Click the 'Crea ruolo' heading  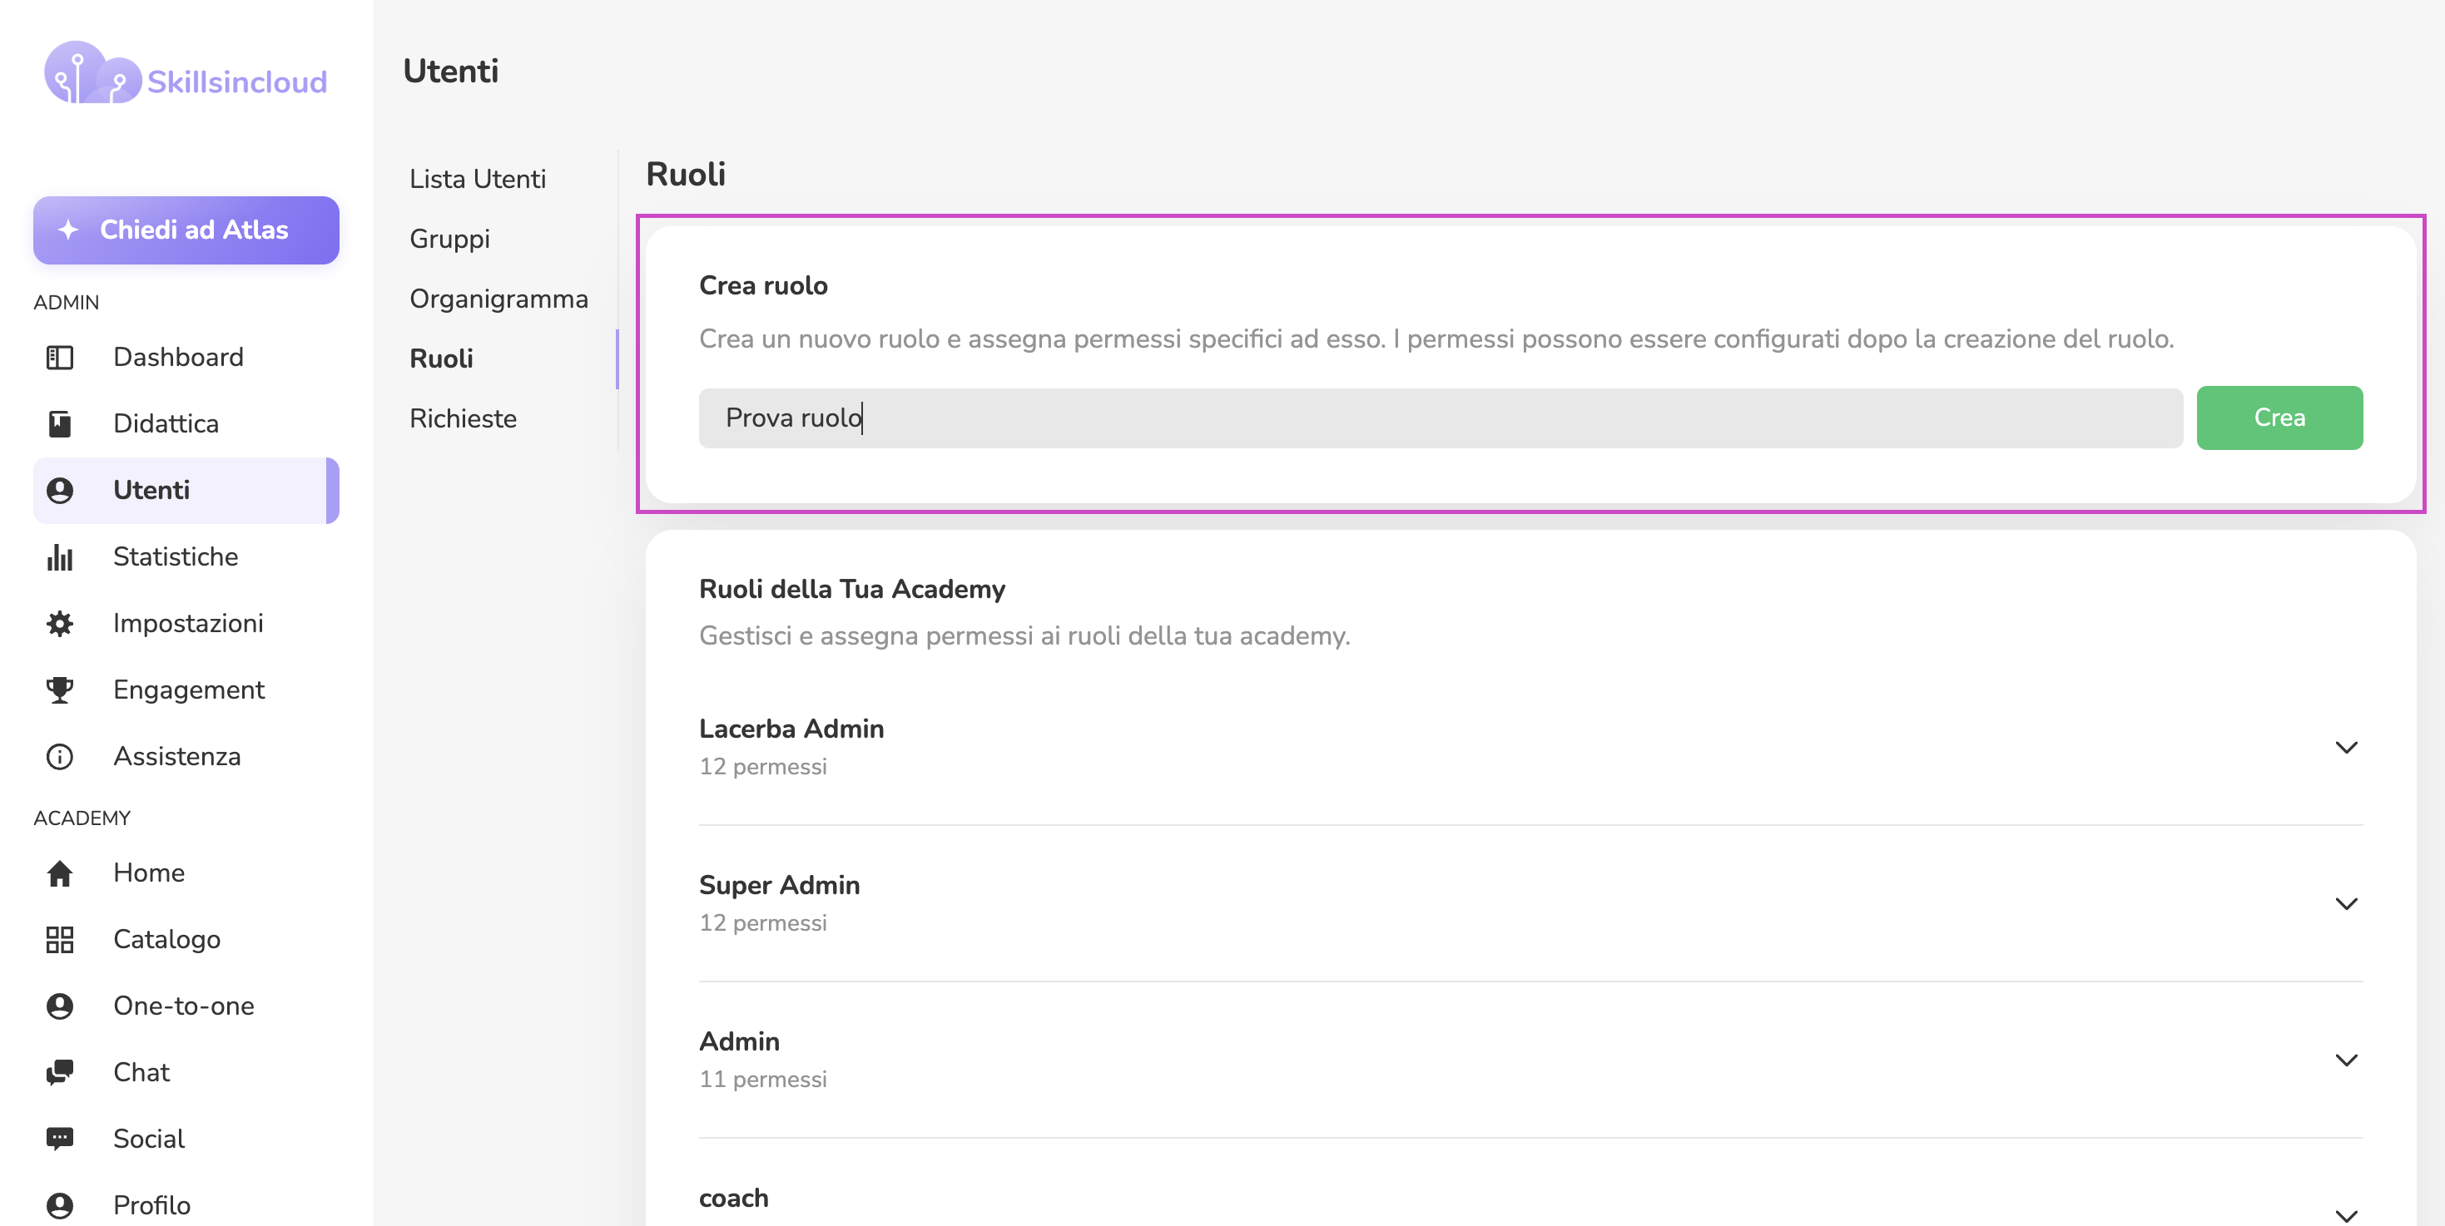[x=763, y=284]
